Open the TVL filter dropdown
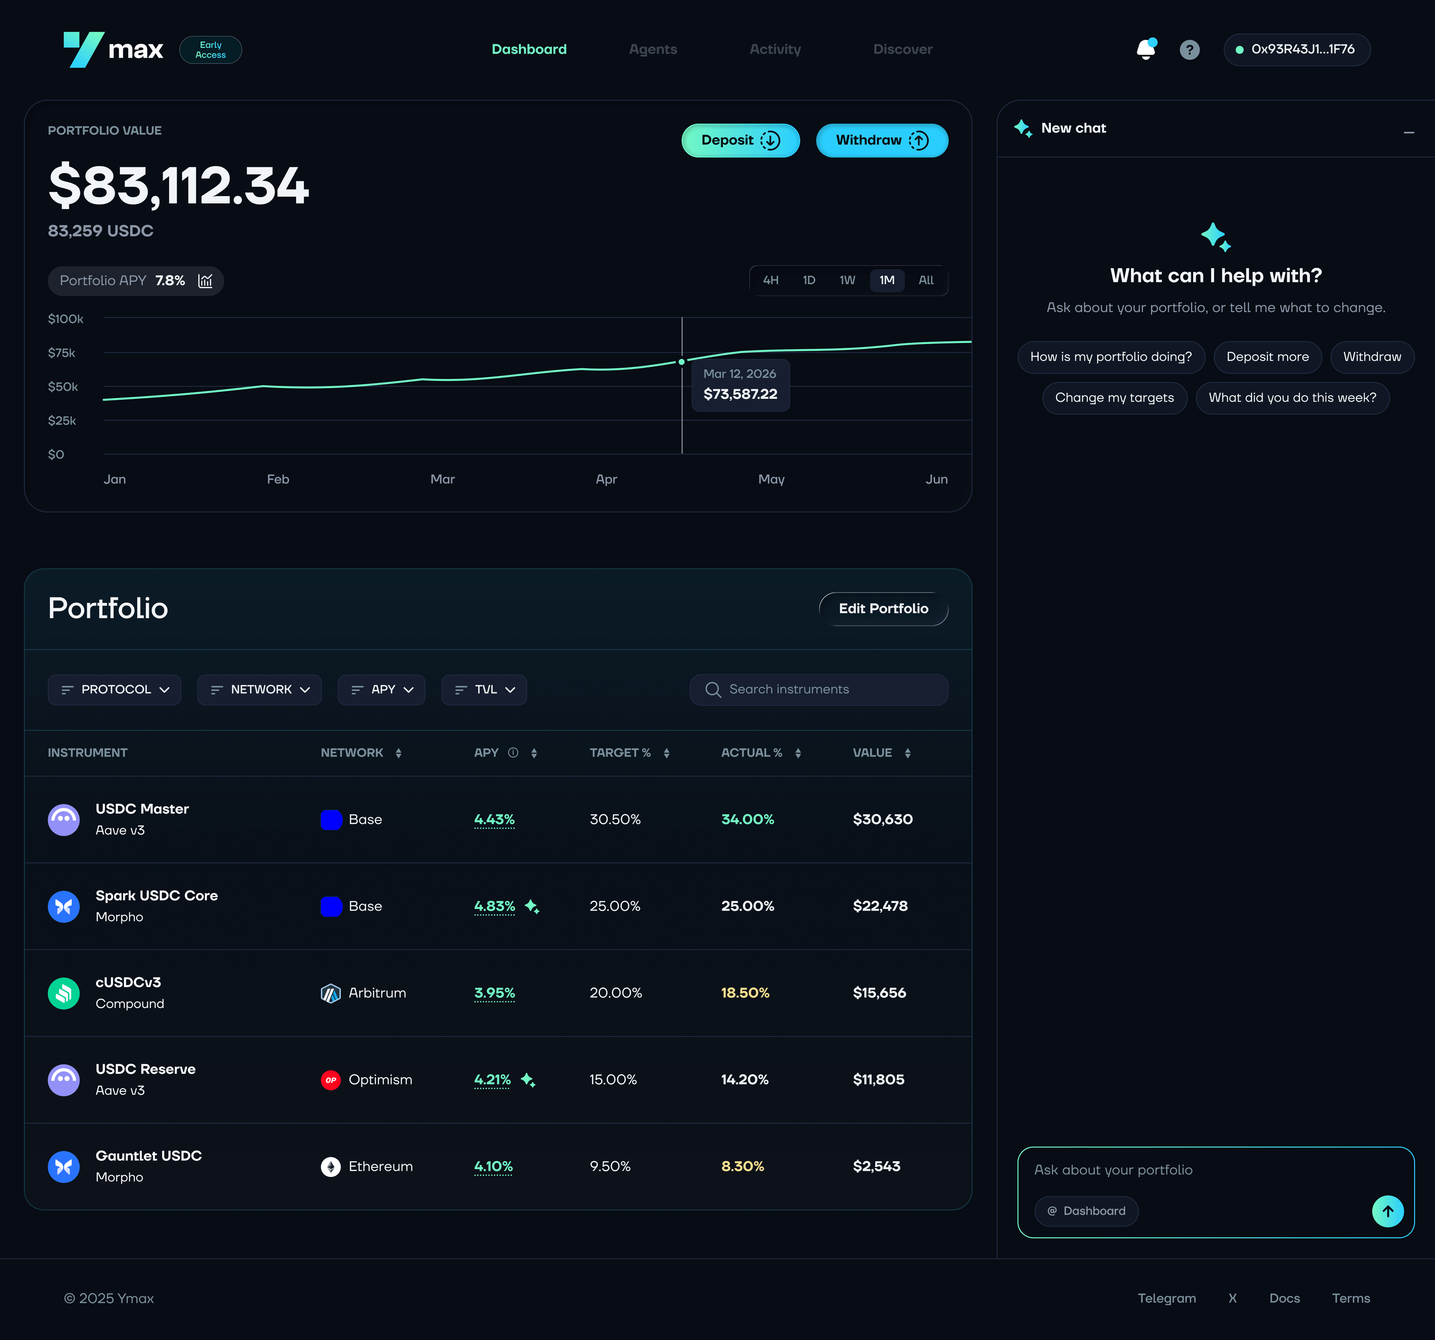This screenshot has width=1435, height=1340. point(484,690)
